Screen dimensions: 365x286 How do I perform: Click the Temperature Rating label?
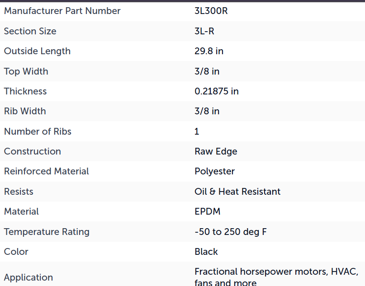pos(47,232)
